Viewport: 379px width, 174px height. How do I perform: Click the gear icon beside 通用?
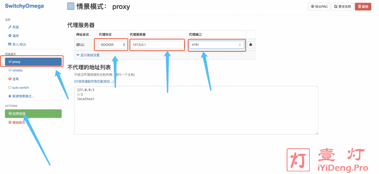point(10,36)
